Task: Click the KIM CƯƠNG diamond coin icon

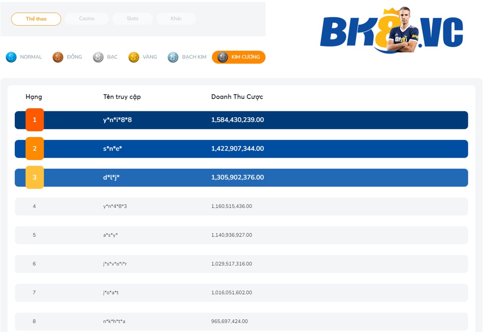Action: (221, 57)
